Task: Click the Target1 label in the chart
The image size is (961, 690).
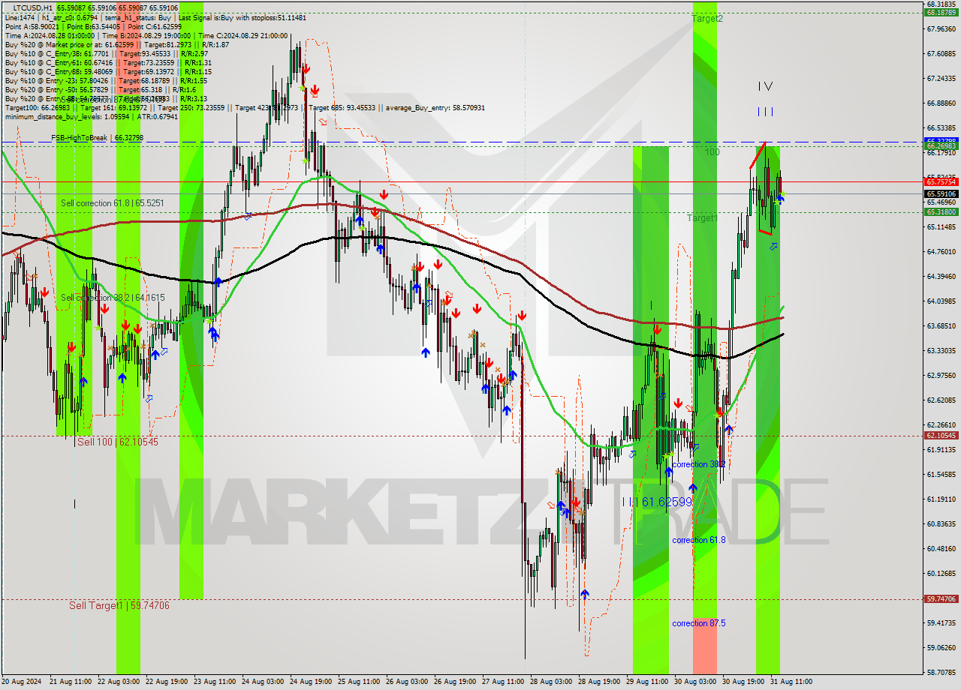Action: (x=703, y=217)
